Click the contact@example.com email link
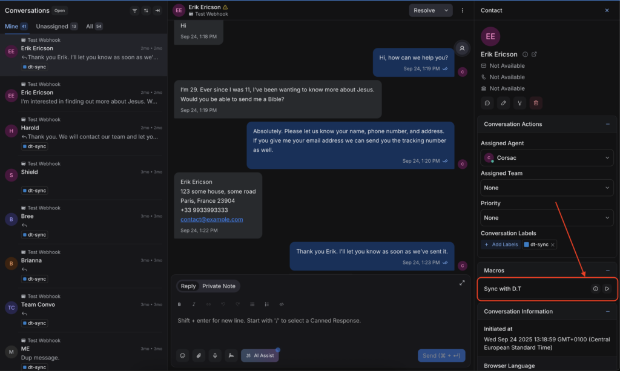Screen dimensions: 620x371 tap(211, 220)
